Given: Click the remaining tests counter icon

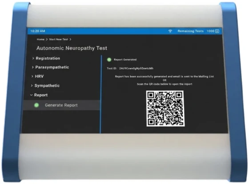Looking at the screenshot, I should point(217,31).
